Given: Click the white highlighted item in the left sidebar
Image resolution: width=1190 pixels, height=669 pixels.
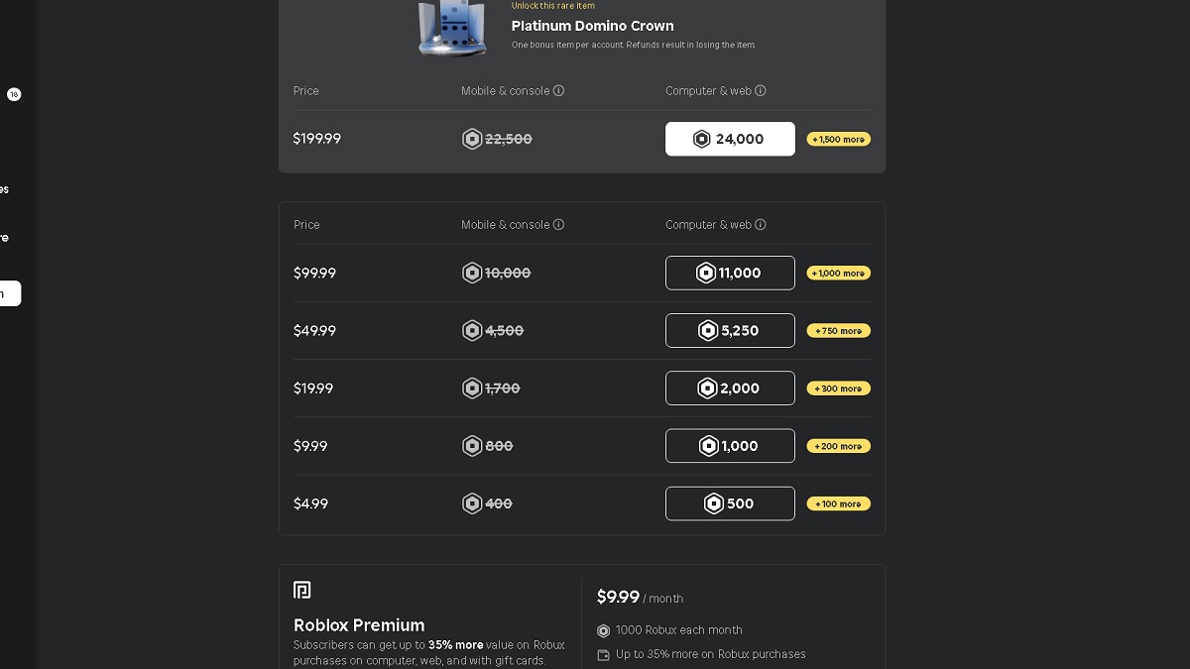Looking at the screenshot, I should (x=10, y=293).
